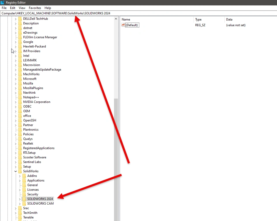Click the FLEXlm License Manager folder icon
The height and width of the screenshot is (221, 277).
20,37
